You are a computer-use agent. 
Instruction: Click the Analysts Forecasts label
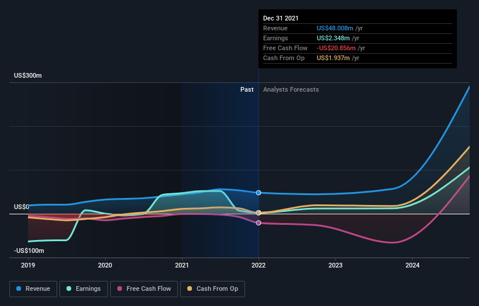tap(291, 89)
